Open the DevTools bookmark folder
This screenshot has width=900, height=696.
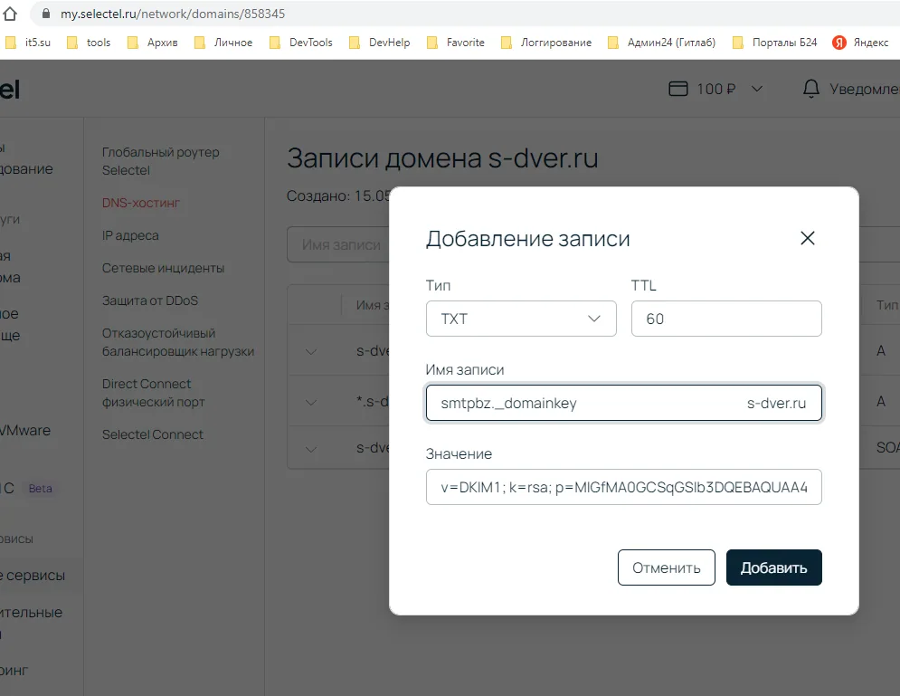[301, 43]
